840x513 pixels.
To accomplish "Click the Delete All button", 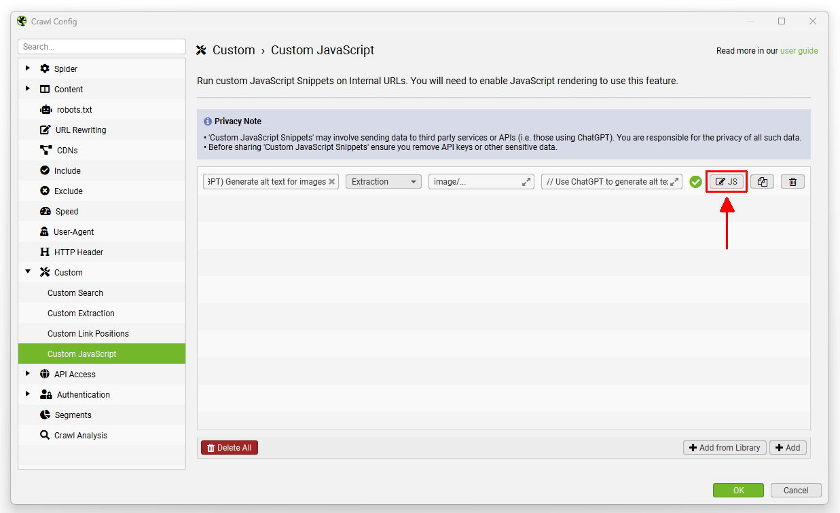I will point(230,448).
